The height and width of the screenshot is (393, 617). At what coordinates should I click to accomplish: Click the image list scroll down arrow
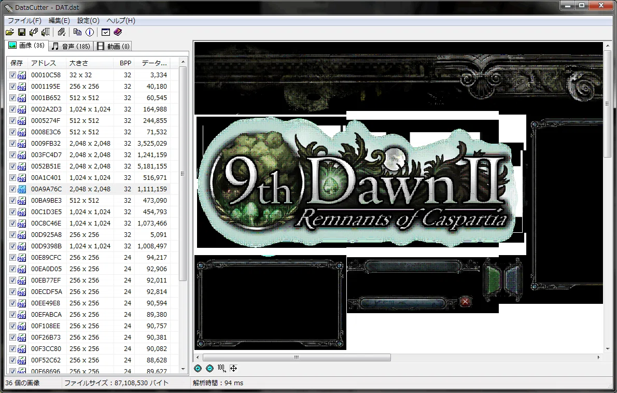pos(183,369)
